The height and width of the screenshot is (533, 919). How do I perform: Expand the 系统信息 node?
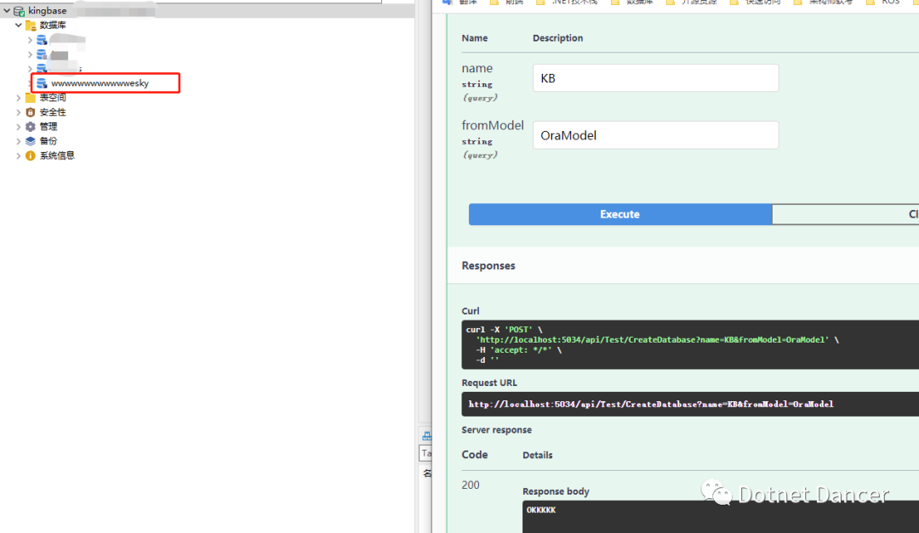pyautogui.click(x=19, y=156)
